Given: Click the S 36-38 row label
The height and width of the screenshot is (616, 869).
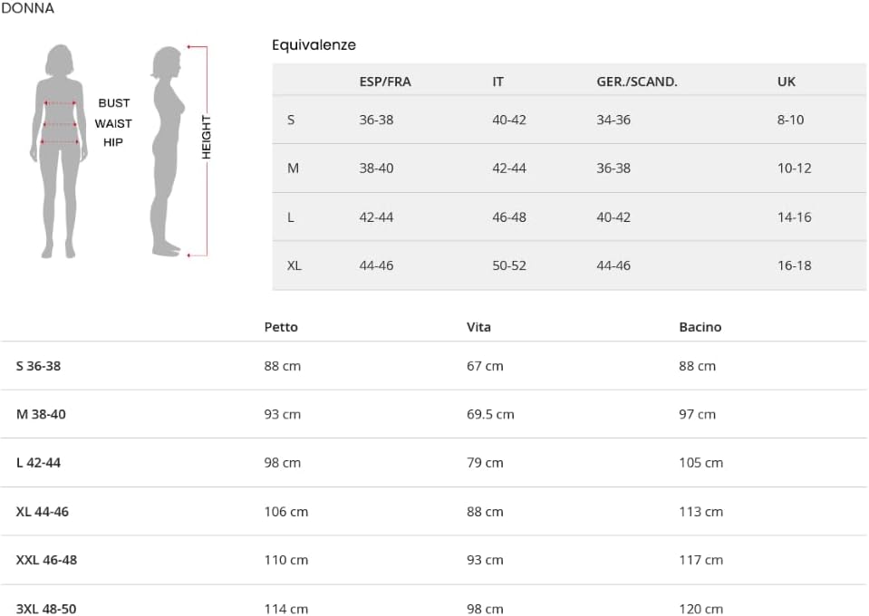Looking at the screenshot, I should (x=38, y=366).
